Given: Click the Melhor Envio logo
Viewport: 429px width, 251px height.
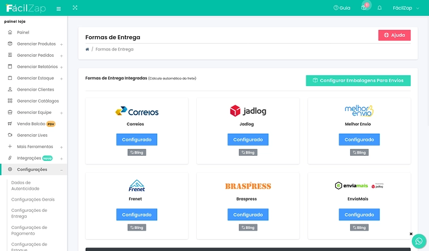Looking at the screenshot, I should click(x=359, y=110).
